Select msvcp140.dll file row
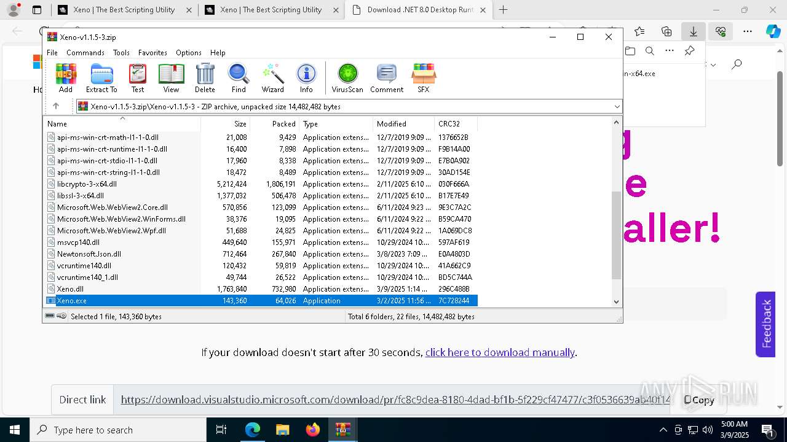The width and height of the screenshot is (787, 442). [x=261, y=242]
